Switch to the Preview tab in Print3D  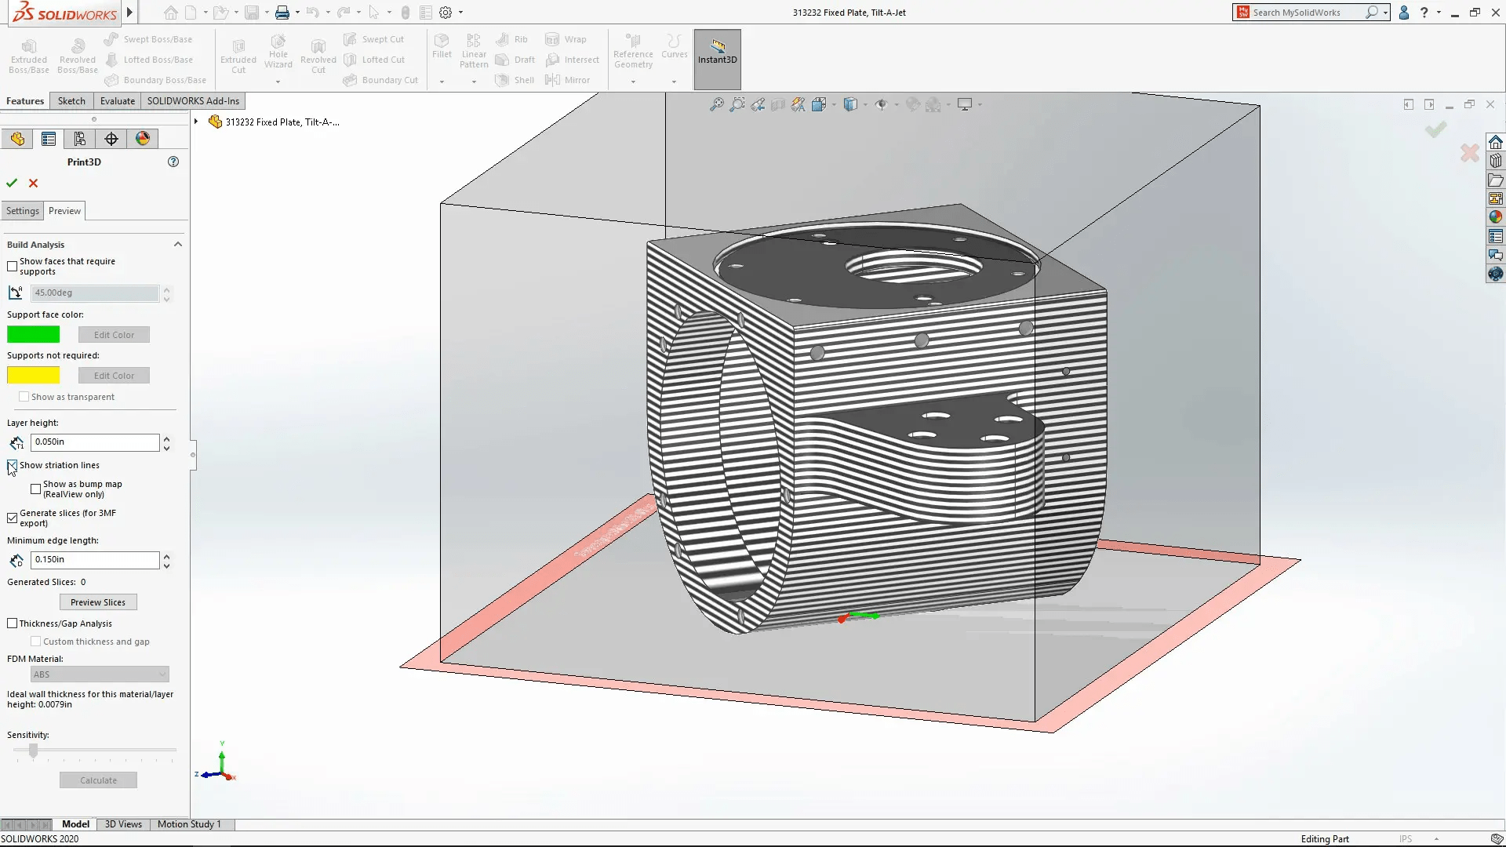[x=64, y=211]
